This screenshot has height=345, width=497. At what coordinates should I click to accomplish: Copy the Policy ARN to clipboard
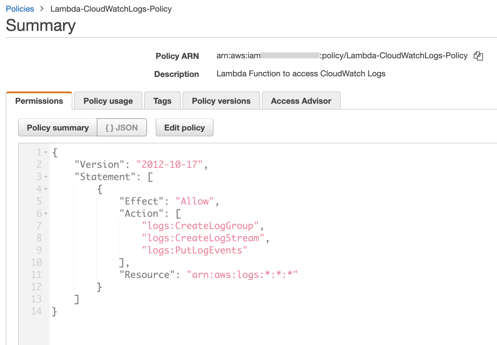click(x=478, y=56)
